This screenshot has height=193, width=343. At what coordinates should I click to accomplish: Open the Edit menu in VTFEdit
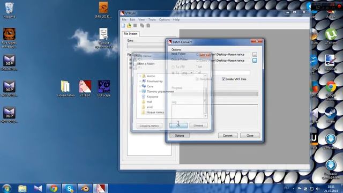pos(132,19)
